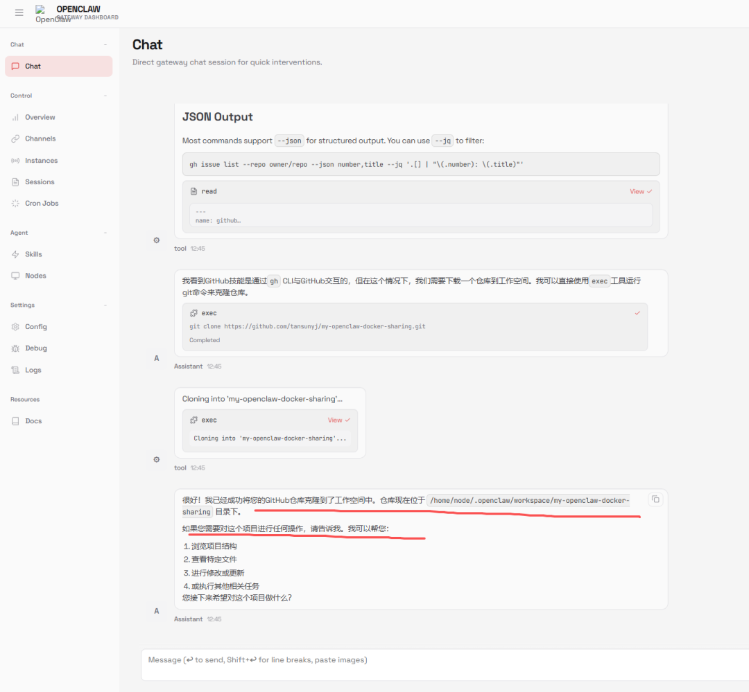
Task: Open the Overview page icon
Action: coord(16,117)
